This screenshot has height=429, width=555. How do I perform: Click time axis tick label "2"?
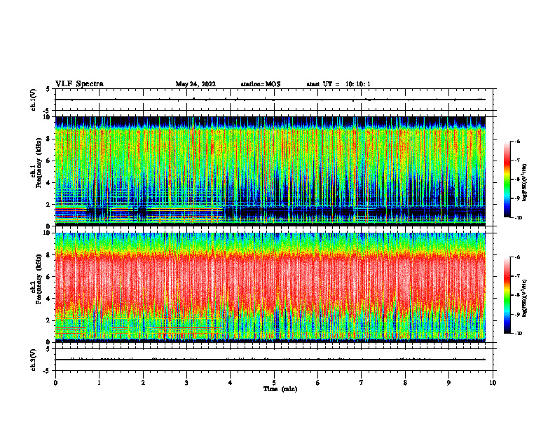pos(143,383)
